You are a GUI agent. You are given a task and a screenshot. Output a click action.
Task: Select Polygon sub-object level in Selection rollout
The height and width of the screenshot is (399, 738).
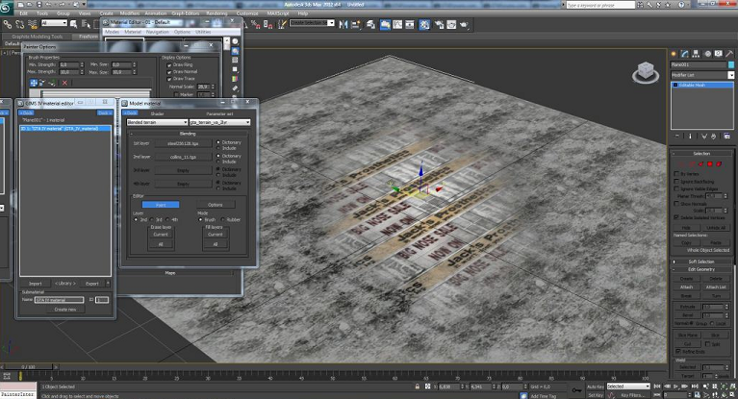(710, 163)
